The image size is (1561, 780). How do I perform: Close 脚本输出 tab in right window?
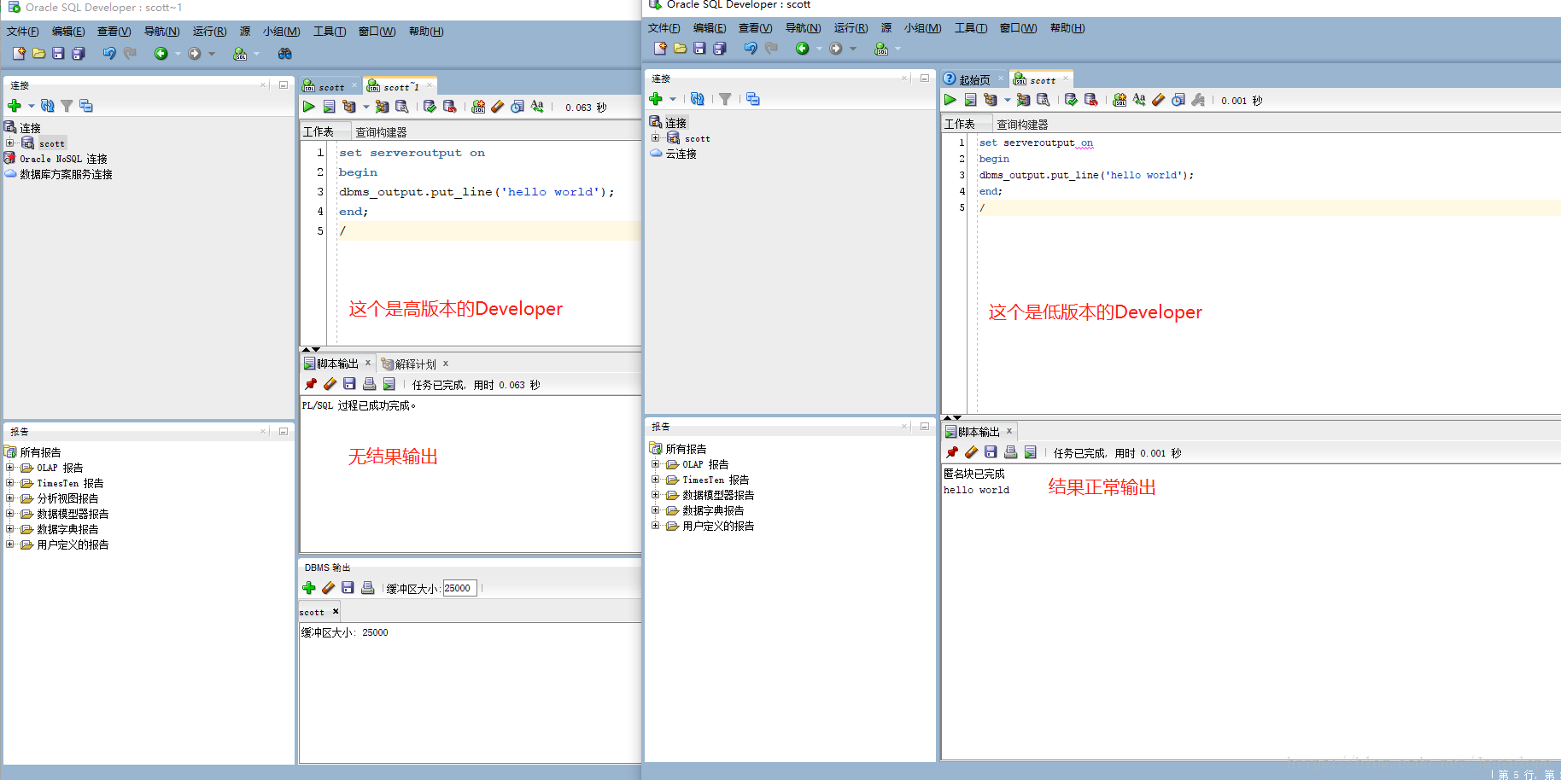[1009, 431]
